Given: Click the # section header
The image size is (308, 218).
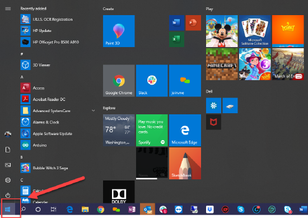Looking at the screenshot, I should (22, 54).
